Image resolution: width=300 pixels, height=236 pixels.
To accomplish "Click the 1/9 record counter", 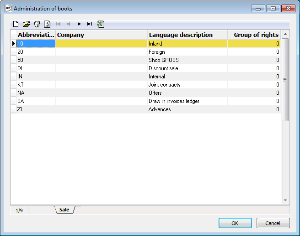I will point(19,210).
